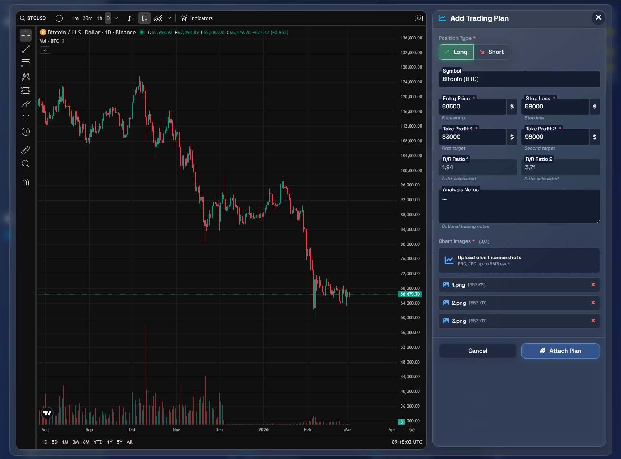Select the YTD range tab

point(98,442)
